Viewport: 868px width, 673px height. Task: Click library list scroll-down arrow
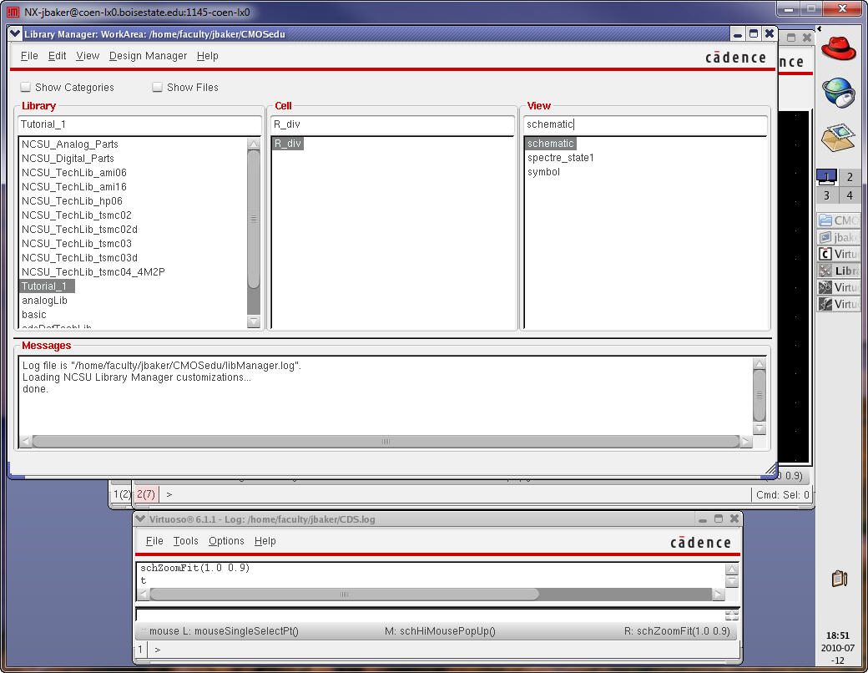pos(254,321)
